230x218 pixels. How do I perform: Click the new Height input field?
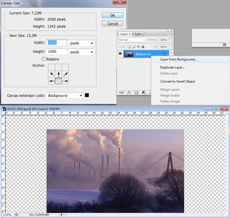coord(57,51)
